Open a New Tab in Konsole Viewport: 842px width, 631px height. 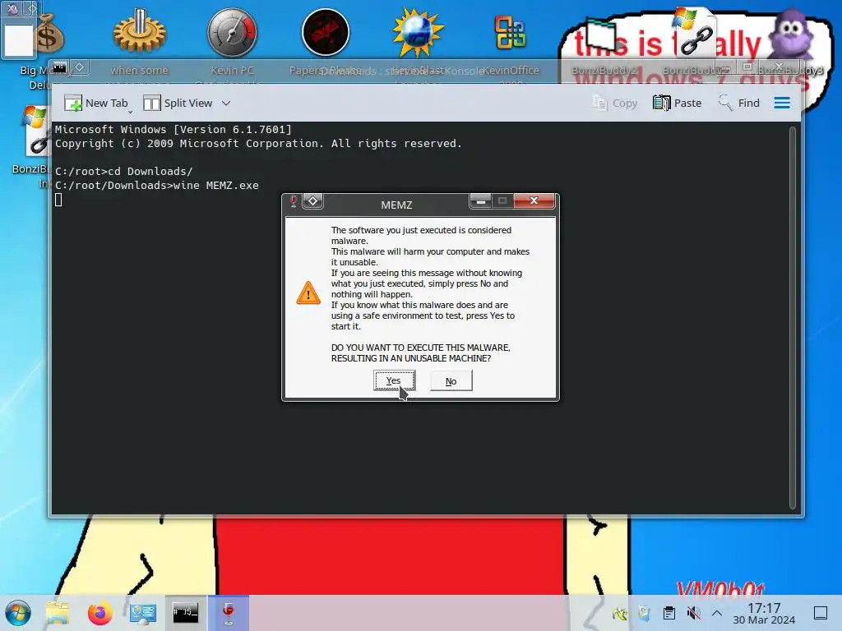coord(96,103)
